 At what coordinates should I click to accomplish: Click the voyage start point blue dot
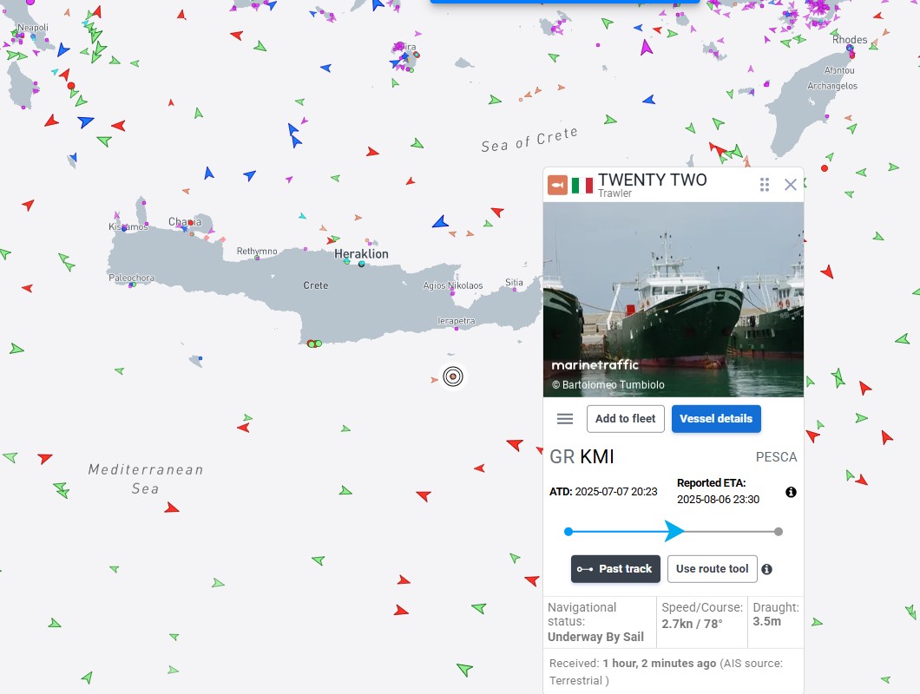tap(568, 532)
